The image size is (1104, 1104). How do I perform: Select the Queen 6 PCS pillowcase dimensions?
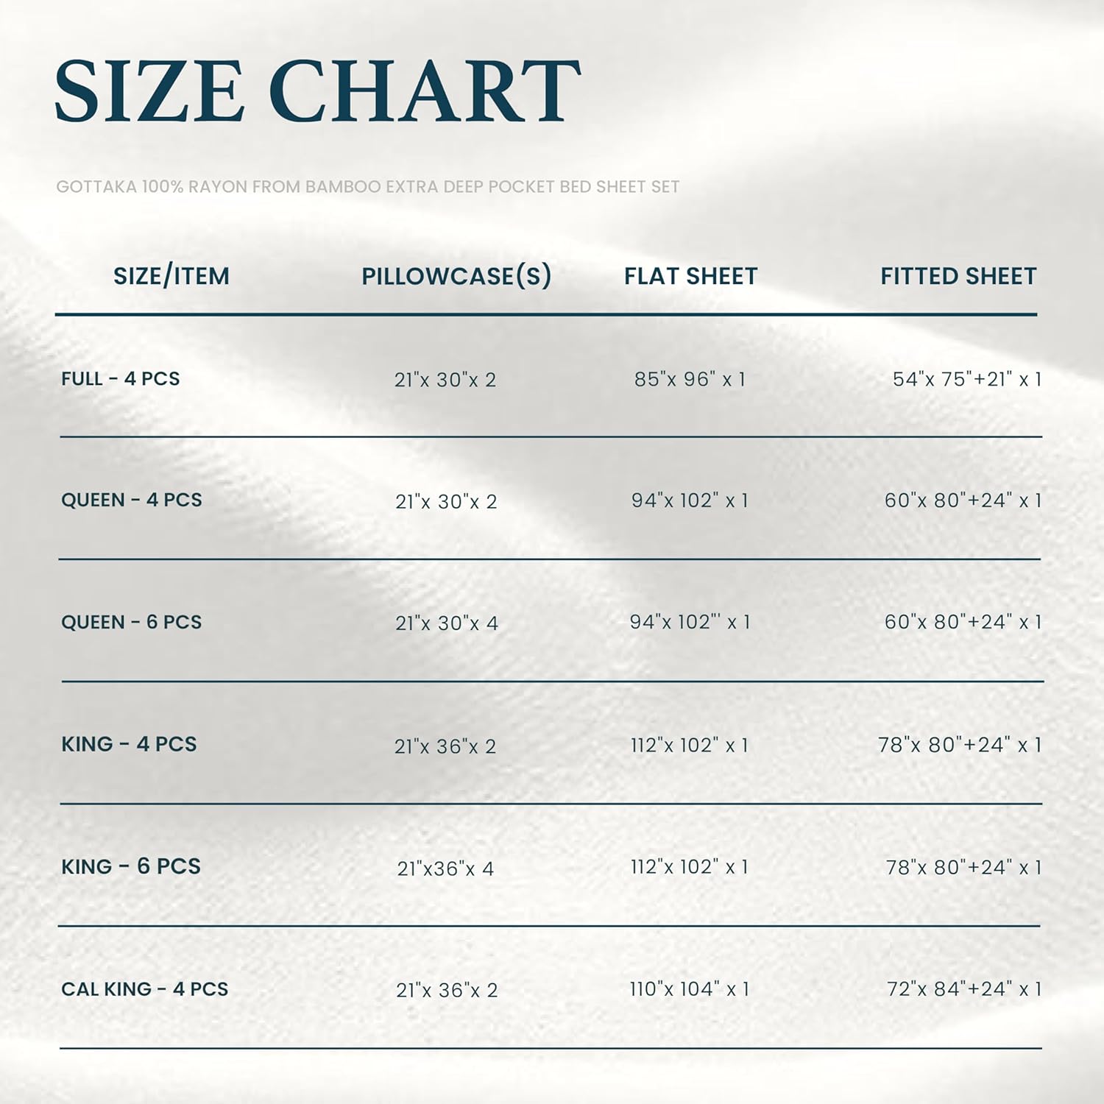pyautogui.click(x=447, y=623)
